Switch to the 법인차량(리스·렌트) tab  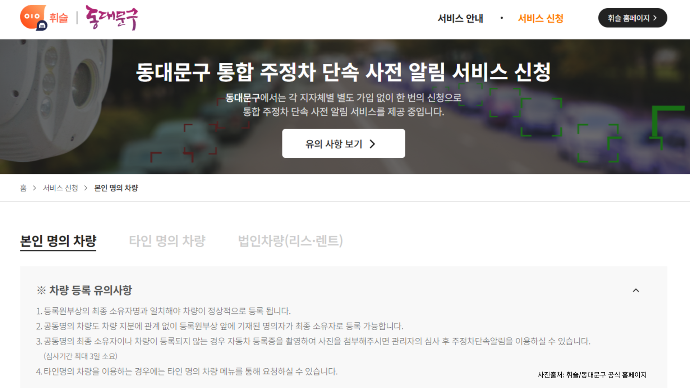point(290,241)
